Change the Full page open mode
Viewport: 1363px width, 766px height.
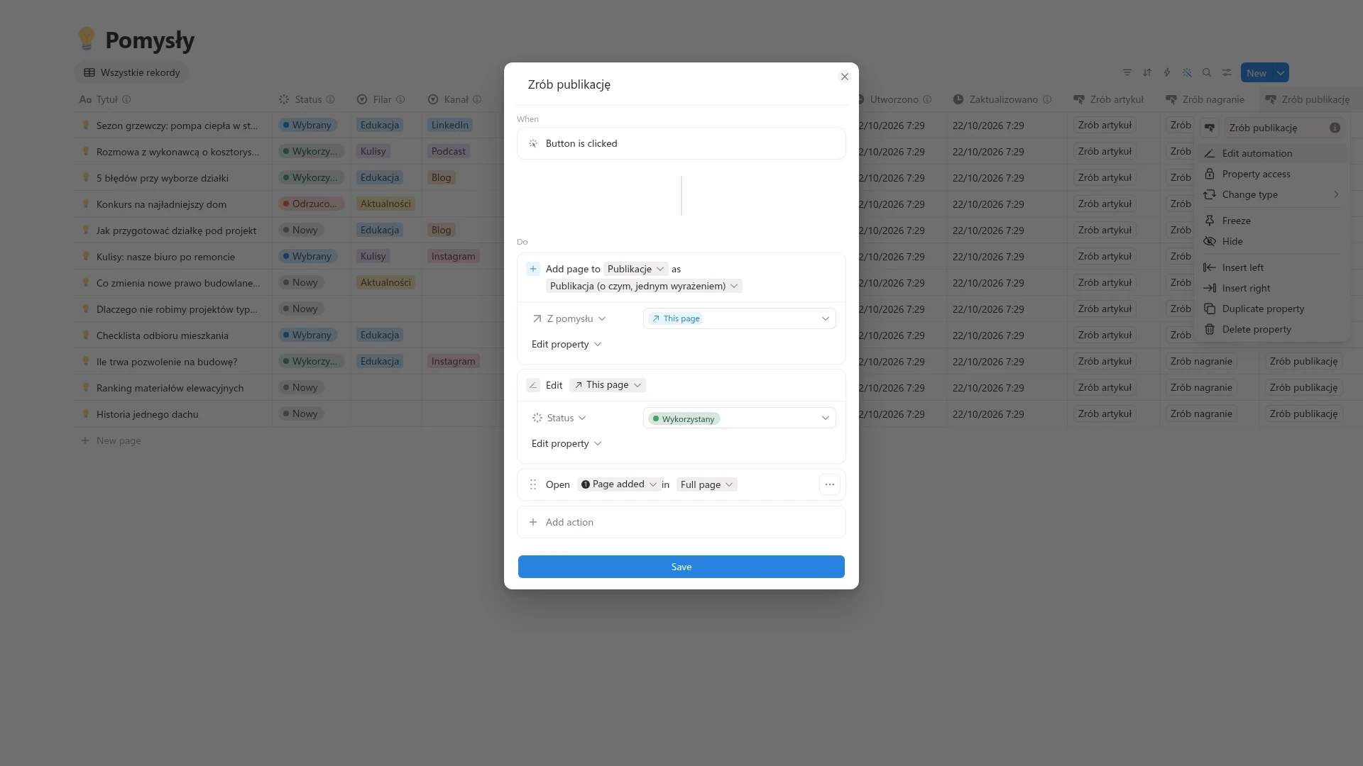[x=706, y=484]
